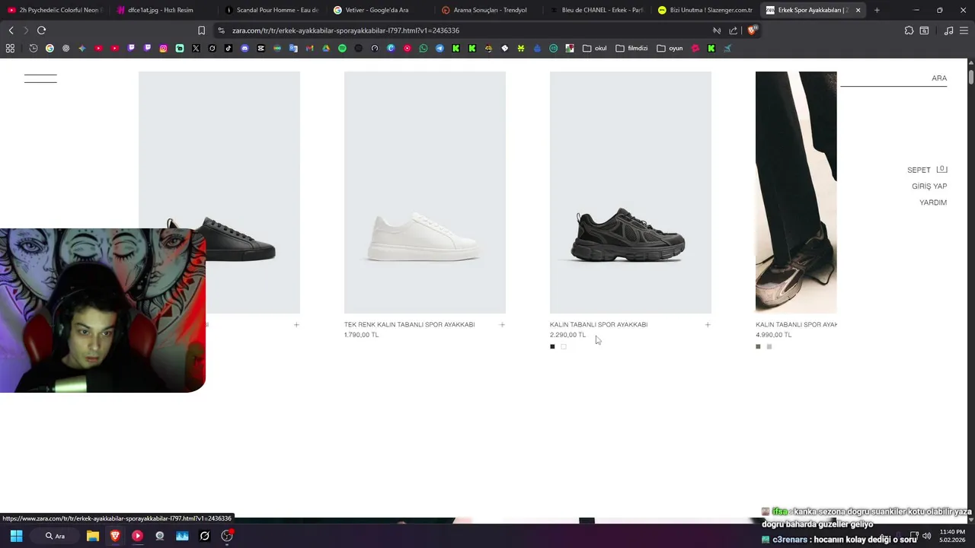Expand the filmdizi bookmarks folder
The width and height of the screenshot is (975, 548).
pos(631,48)
